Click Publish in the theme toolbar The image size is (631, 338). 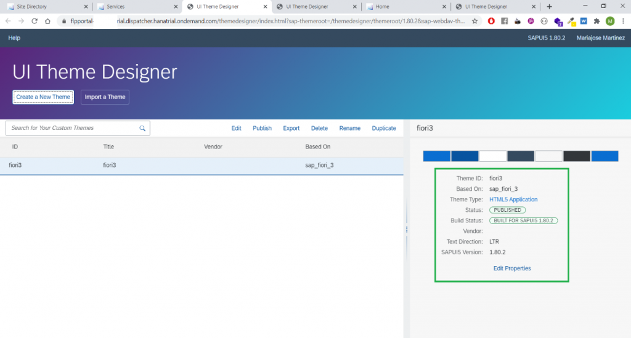(x=262, y=128)
